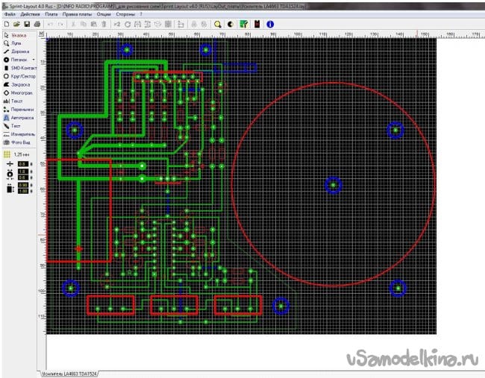
Task: Open the Опции menu
Action: click(104, 14)
